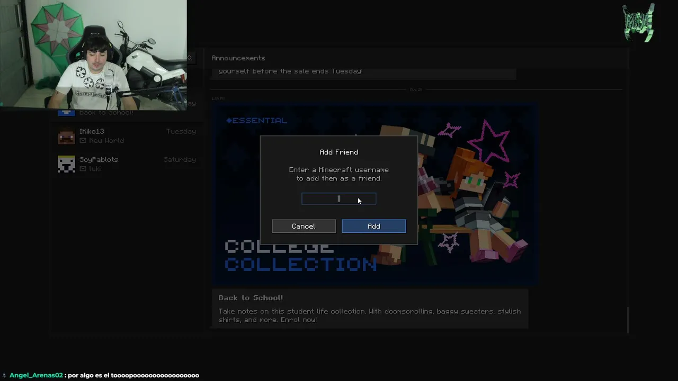Select SoyPablots' player head avatar

(x=66, y=164)
